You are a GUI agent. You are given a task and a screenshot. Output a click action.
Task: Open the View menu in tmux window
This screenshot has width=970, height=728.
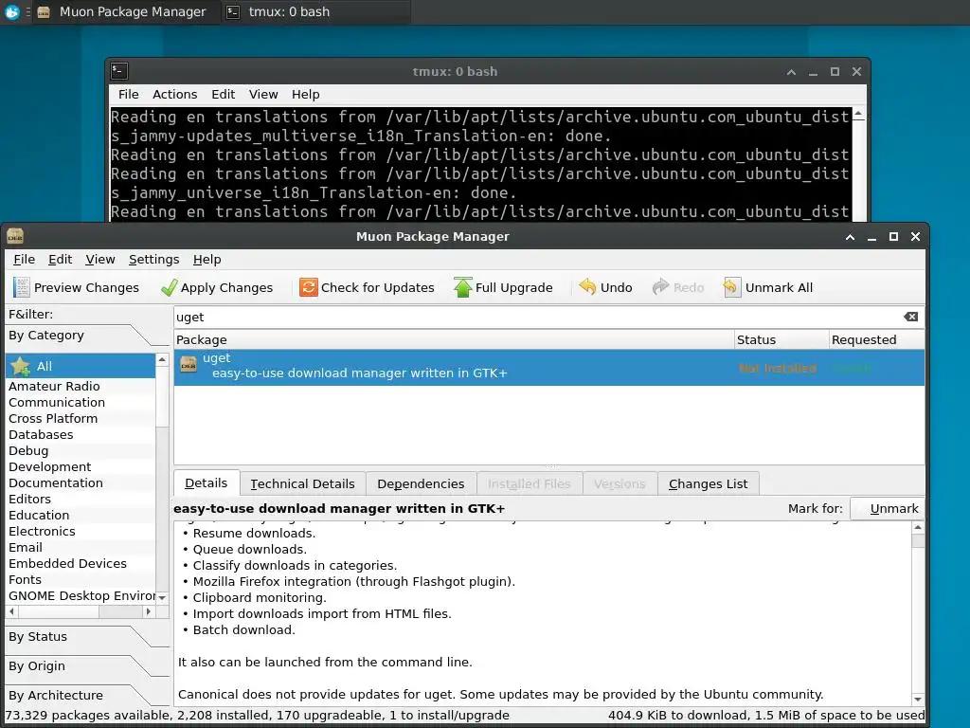263,94
